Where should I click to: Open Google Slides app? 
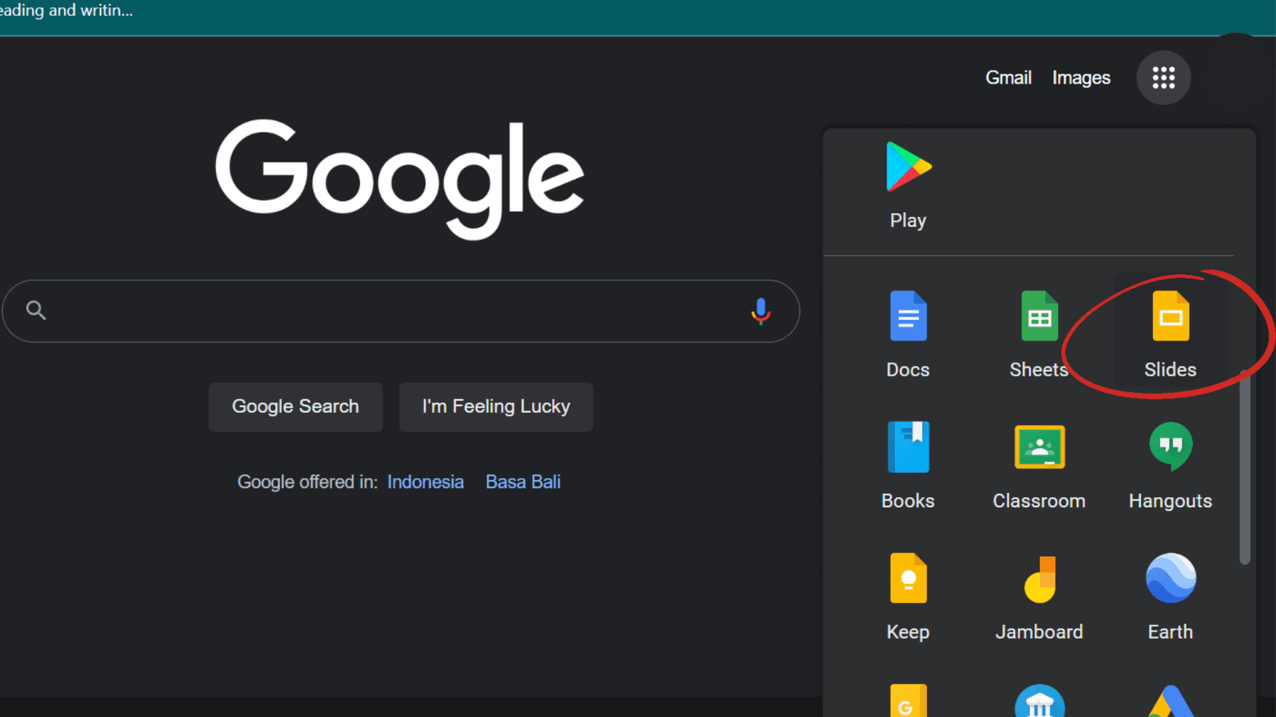click(x=1169, y=332)
